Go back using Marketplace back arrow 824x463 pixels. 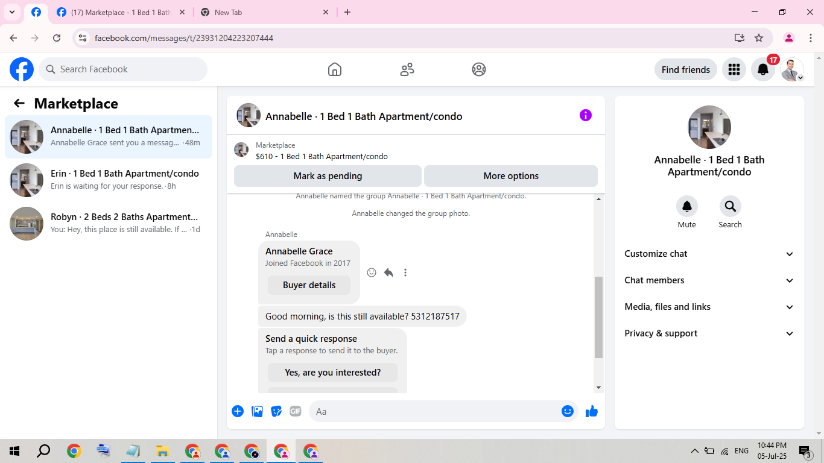coord(19,103)
